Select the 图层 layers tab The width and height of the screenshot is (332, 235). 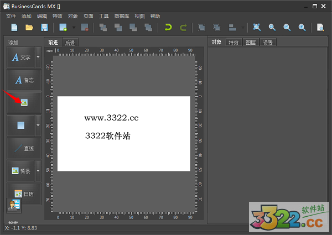click(x=251, y=43)
